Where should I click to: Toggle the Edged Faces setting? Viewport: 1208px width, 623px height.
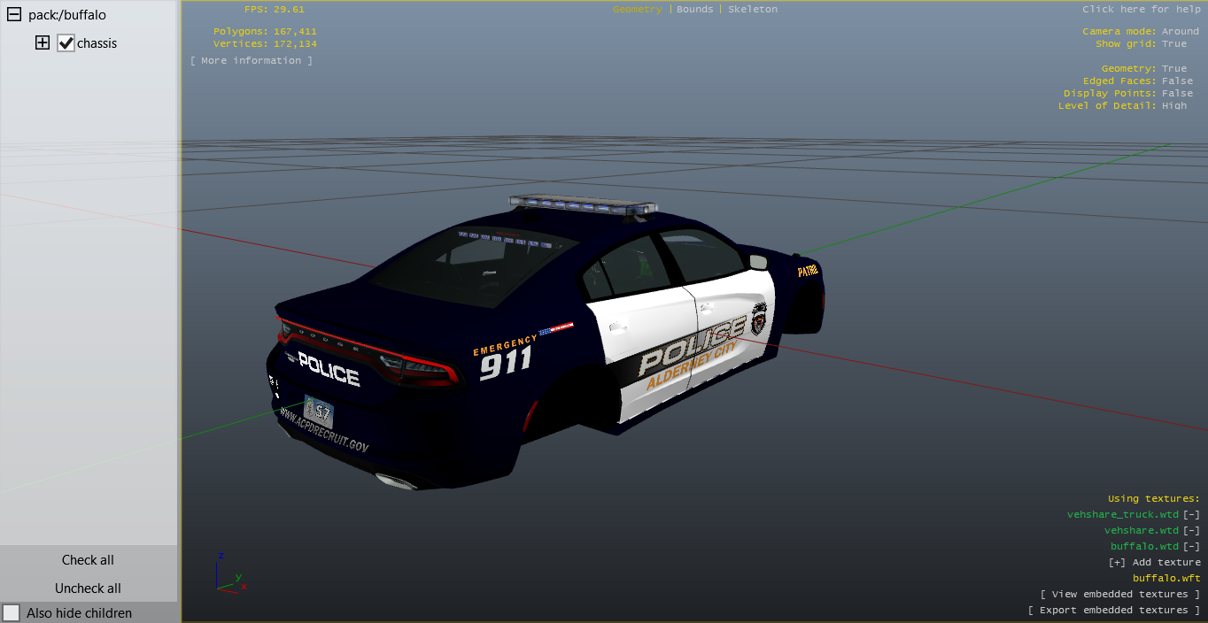(1177, 81)
